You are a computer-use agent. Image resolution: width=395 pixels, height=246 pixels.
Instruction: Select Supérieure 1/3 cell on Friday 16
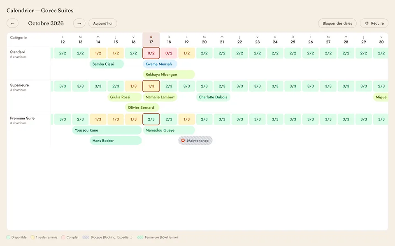point(133,86)
